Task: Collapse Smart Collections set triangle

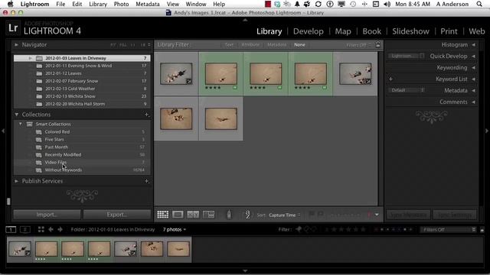Action: point(21,124)
